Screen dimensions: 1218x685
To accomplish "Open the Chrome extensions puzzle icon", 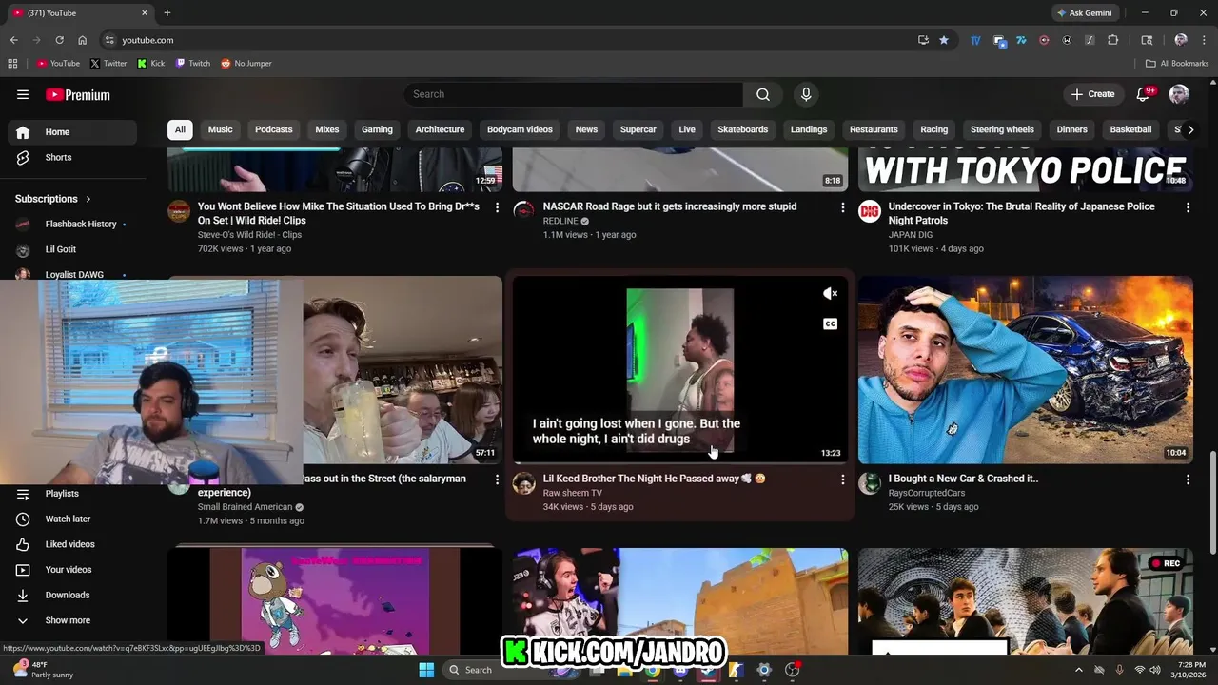I will 1112,40.
